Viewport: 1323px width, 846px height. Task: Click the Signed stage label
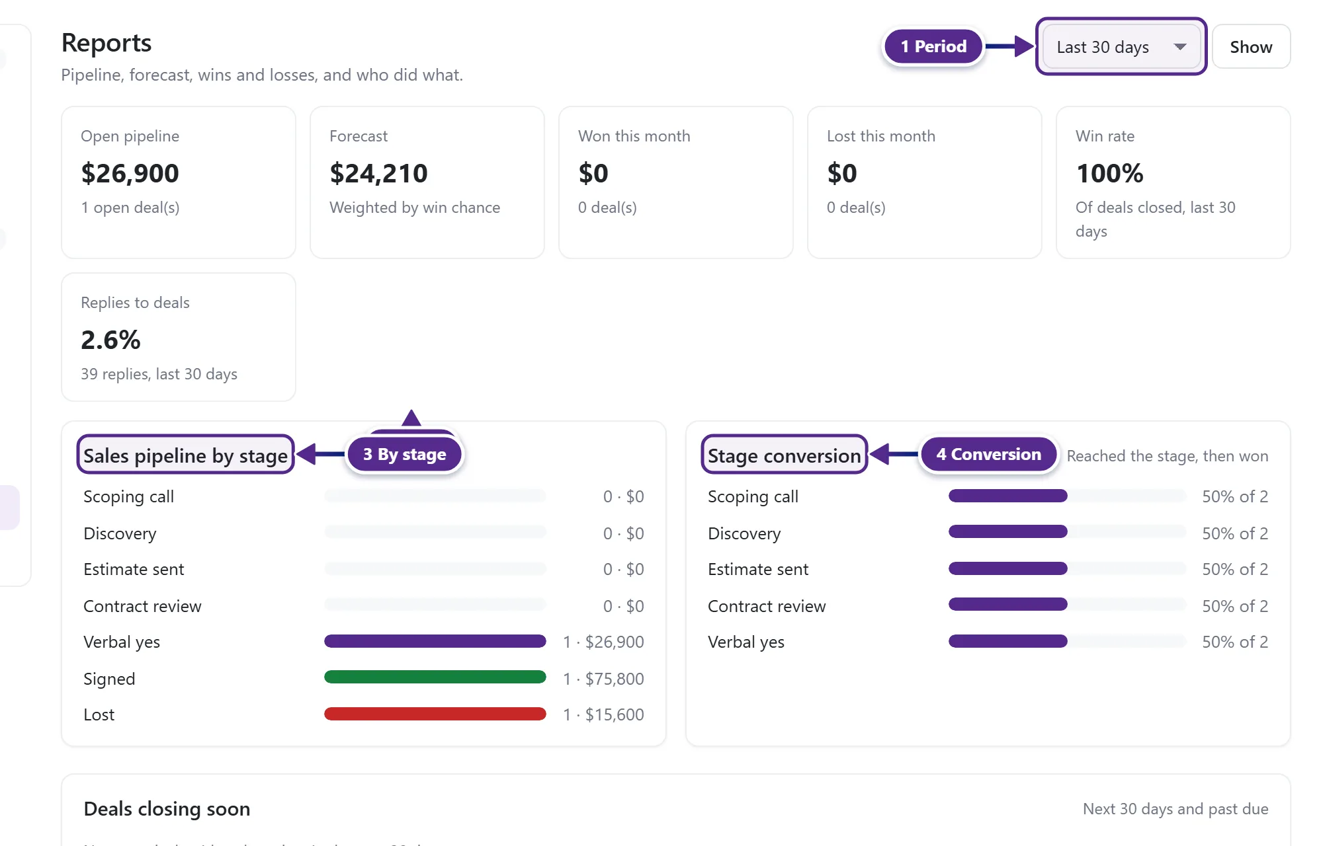[109, 679]
